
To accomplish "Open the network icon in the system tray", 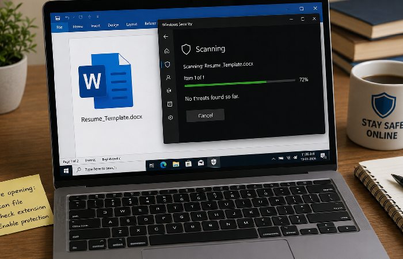I will pos(288,158).
